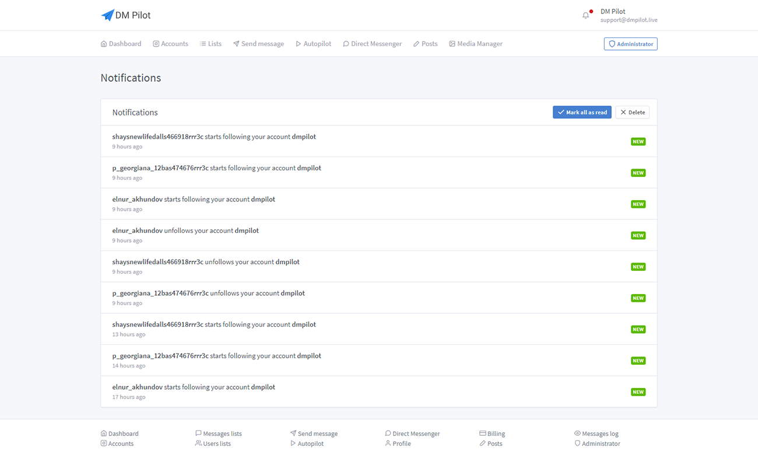This screenshot has width=758, height=461.
Task: Click the footer Direct Messenger chat icon
Action: [x=388, y=434]
